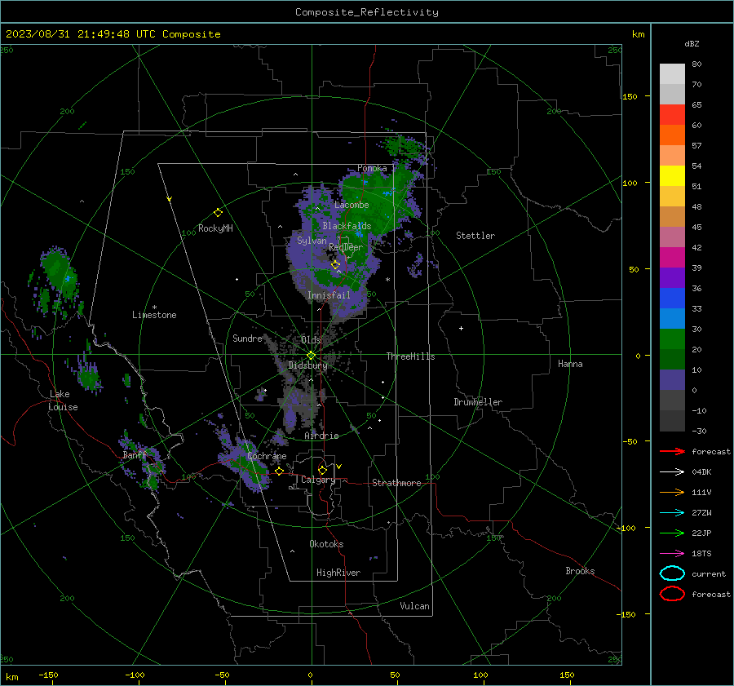Click the yellow diamond directly above Calgary label

(322, 470)
